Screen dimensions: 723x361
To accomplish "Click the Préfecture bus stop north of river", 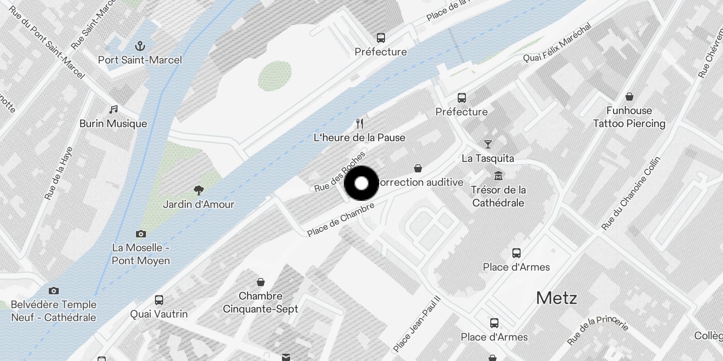I will coord(381,37).
